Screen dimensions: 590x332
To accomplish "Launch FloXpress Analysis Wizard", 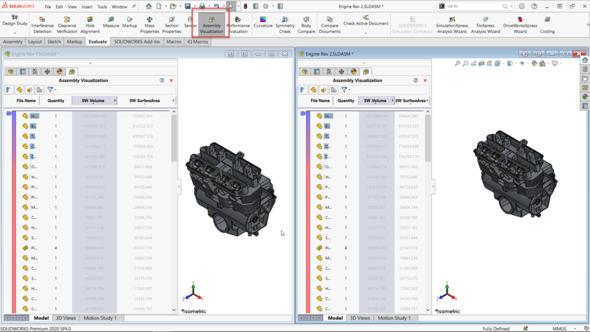I will [x=485, y=25].
